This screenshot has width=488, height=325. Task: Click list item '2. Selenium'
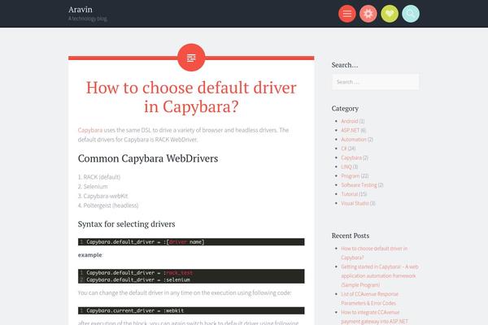click(93, 186)
